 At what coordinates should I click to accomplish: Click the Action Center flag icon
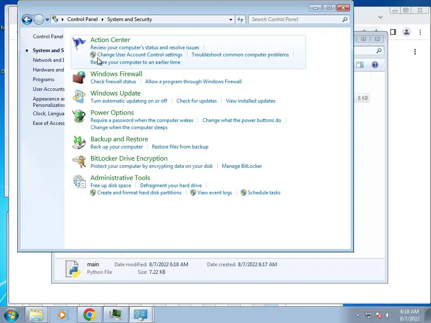tap(79, 44)
